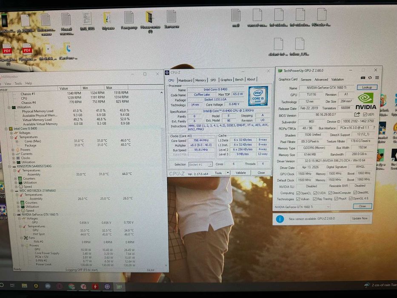
Task: Collapse the WDC WD10EZEX-21WN4A0 node
Action: (x=12, y=191)
